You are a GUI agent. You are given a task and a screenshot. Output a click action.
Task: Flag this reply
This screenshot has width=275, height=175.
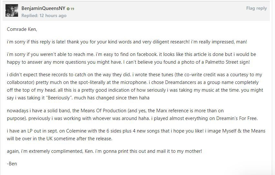(x=256, y=8)
